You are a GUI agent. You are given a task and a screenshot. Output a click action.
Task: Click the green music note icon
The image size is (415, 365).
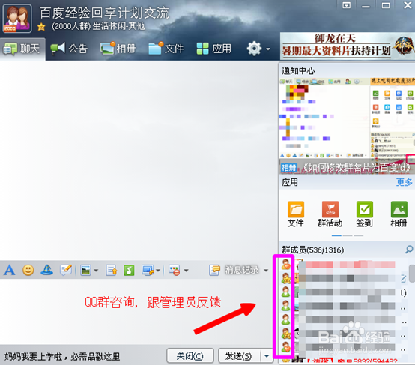click(x=129, y=271)
